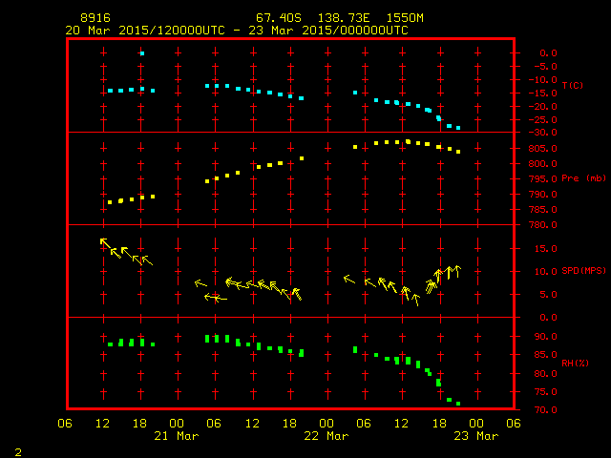The image size is (611, 458).
Task: Click the start time 20 Mar 2015/120000UTC
Action: click(145, 31)
